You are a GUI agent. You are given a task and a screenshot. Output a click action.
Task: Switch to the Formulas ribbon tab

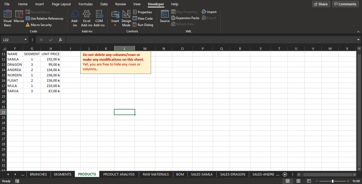tap(86, 4)
